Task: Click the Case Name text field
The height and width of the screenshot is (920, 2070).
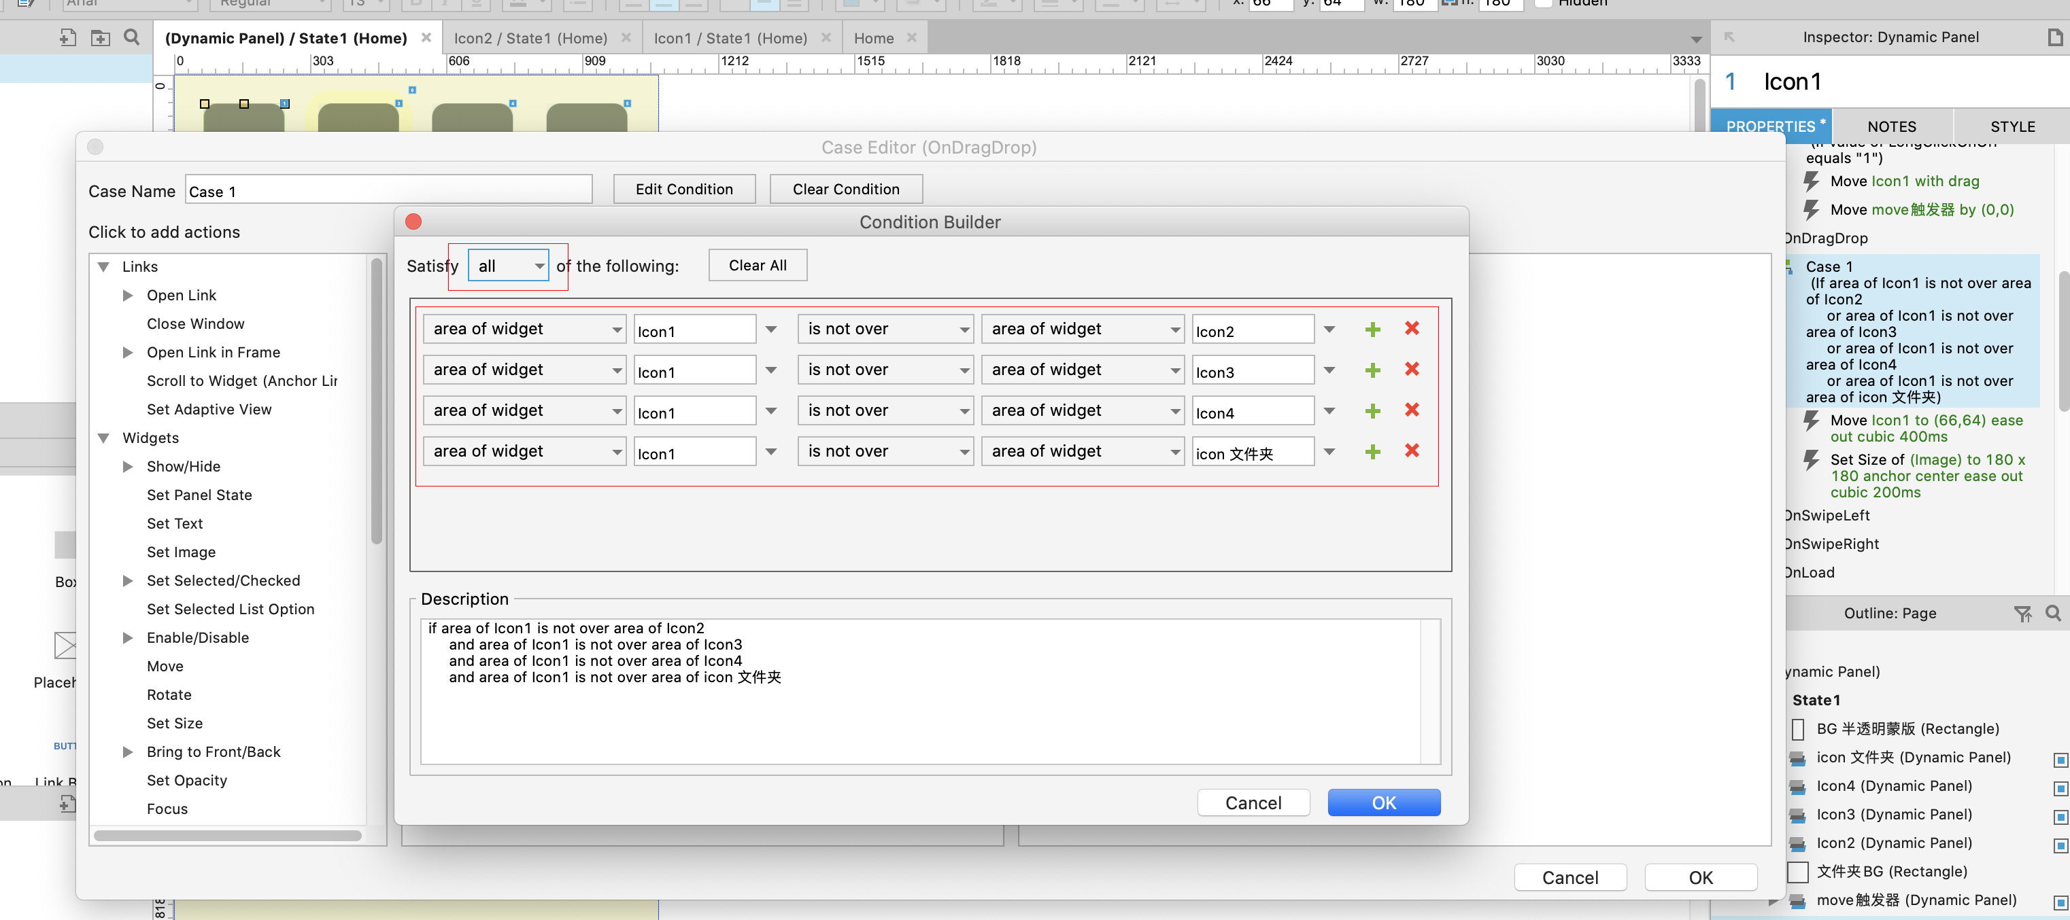Action: [x=389, y=191]
